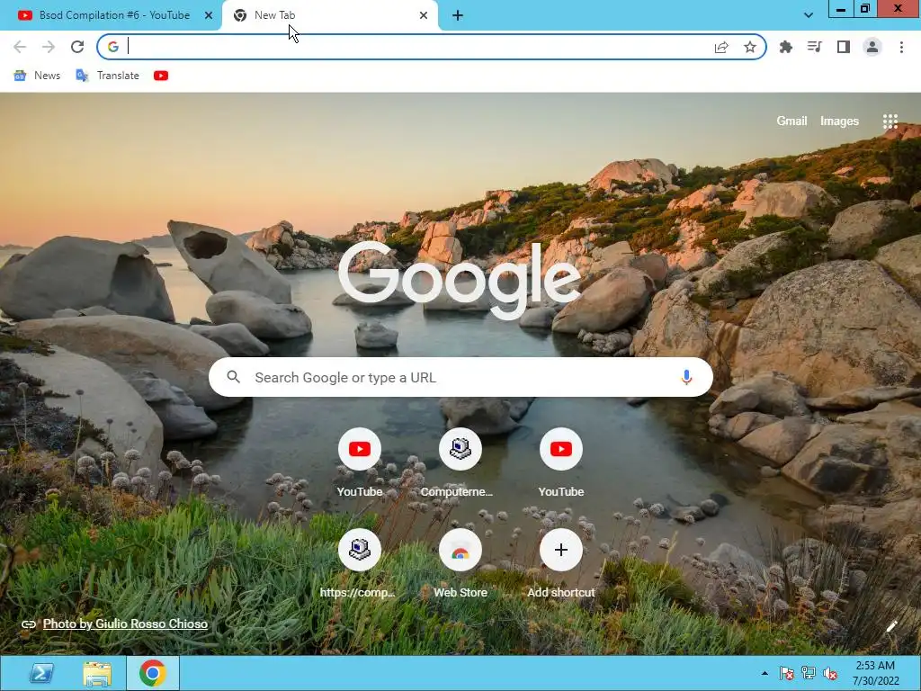Image resolution: width=921 pixels, height=691 pixels.
Task: Open Action Center flag tray icon
Action: coord(786,673)
